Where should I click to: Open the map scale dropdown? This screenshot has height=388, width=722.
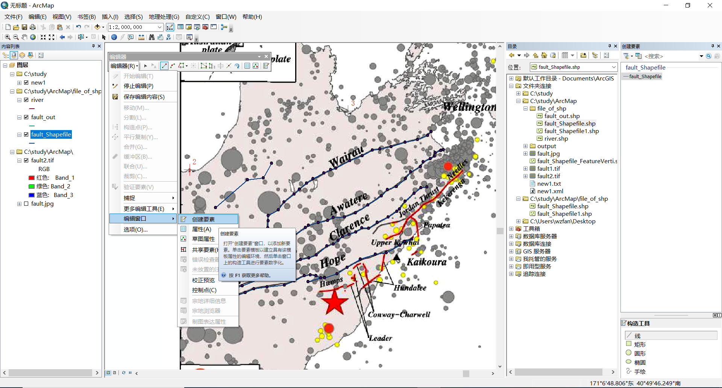[x=159, y=27]
